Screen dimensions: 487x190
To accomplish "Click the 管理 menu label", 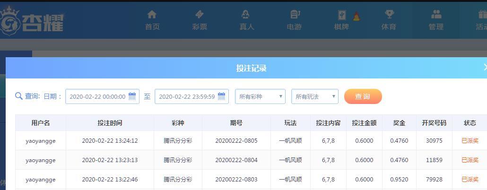I will coord(436,27).
